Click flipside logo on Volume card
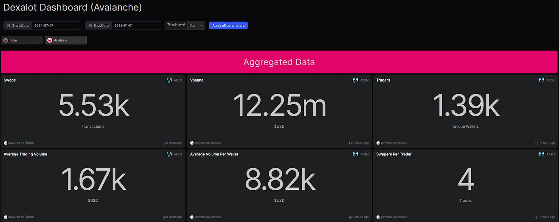This screenshot has height=222, width=559. [192, 143]
